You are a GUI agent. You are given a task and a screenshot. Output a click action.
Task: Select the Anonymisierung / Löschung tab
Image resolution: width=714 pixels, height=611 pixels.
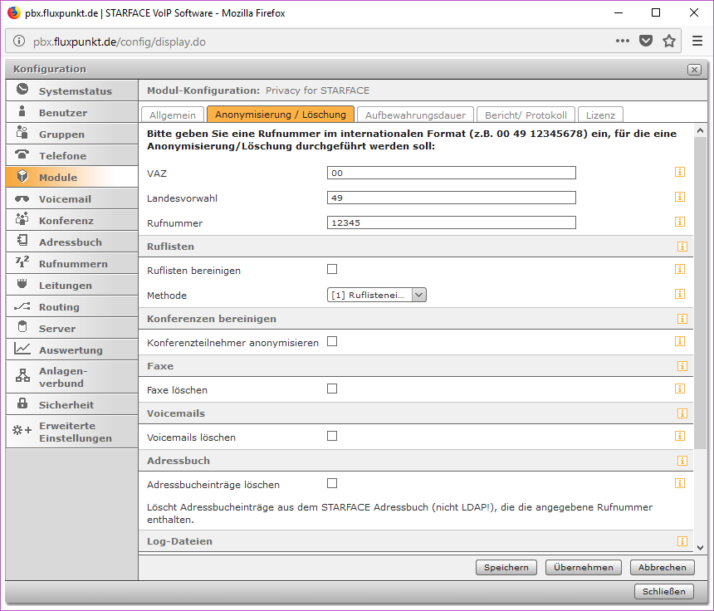point(281,115)
